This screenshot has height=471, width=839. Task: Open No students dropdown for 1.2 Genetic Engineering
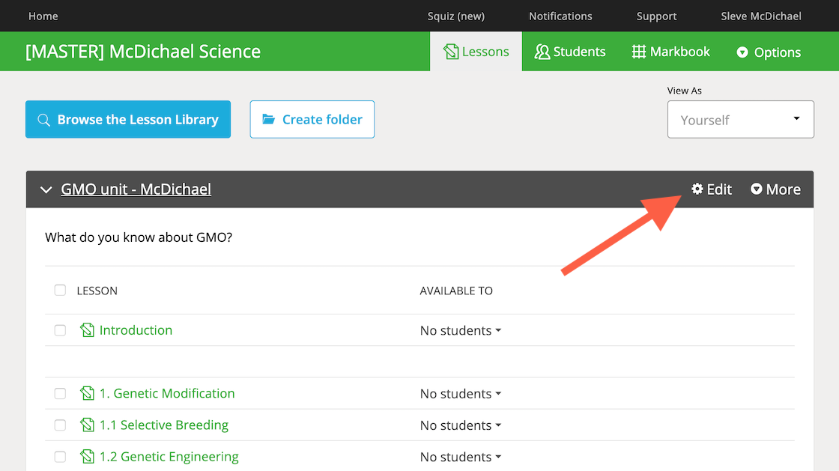point(461,457)
